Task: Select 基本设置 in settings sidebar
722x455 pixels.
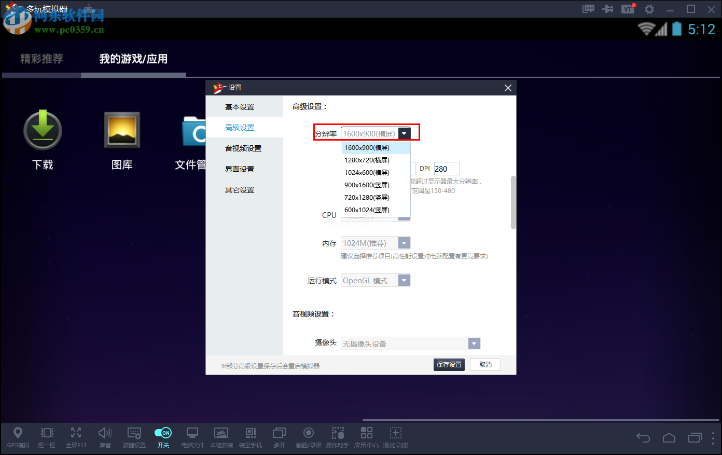Action: 244,107
